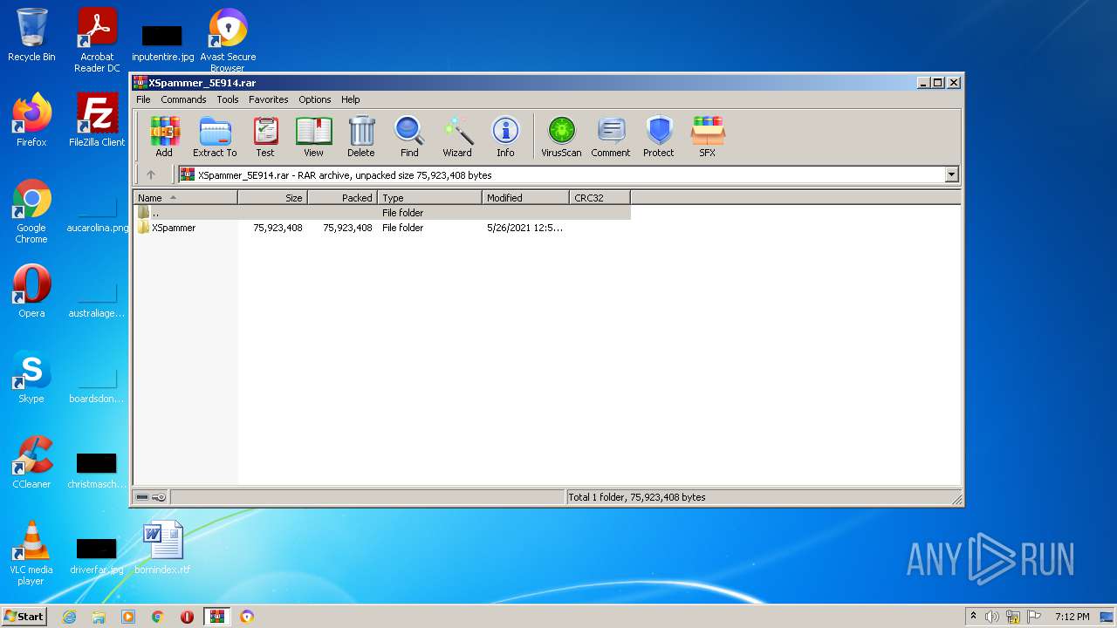Open Windows Media Player from taskbar
The height and width of the screenshot is (628, 1117).
pyautogui.click(x=128, y=617)
